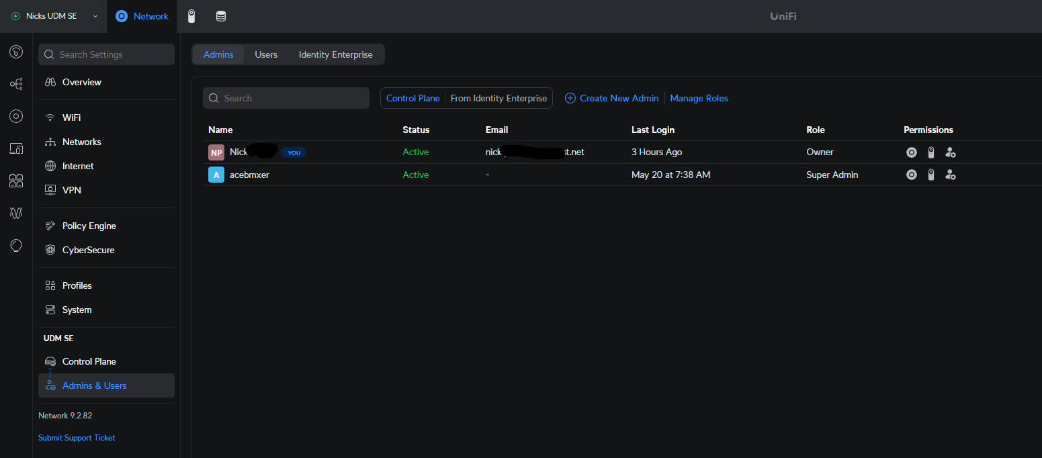Click acebmxer's user settings permission icon
The height and width of the screenshot is (458, 1042).
[x=950, y=175]
